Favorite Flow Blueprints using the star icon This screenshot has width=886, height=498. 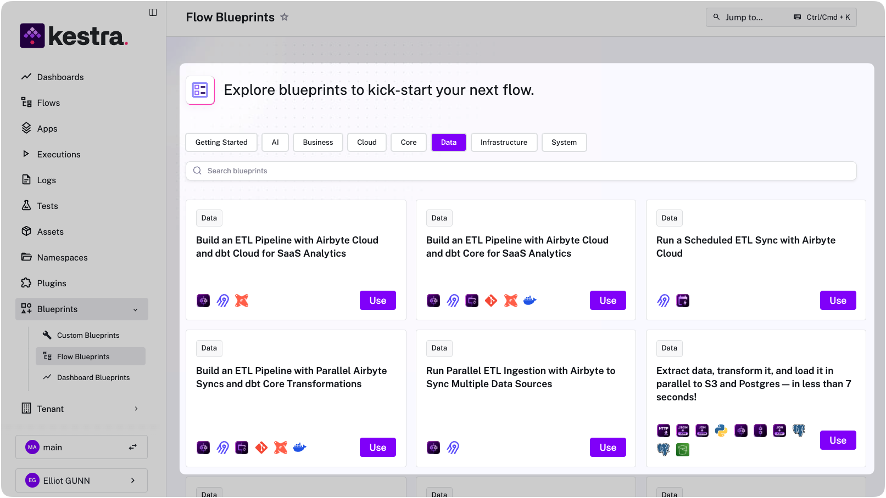285,17
